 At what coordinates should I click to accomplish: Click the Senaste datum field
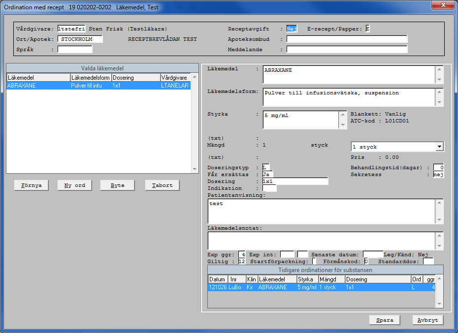373,254
